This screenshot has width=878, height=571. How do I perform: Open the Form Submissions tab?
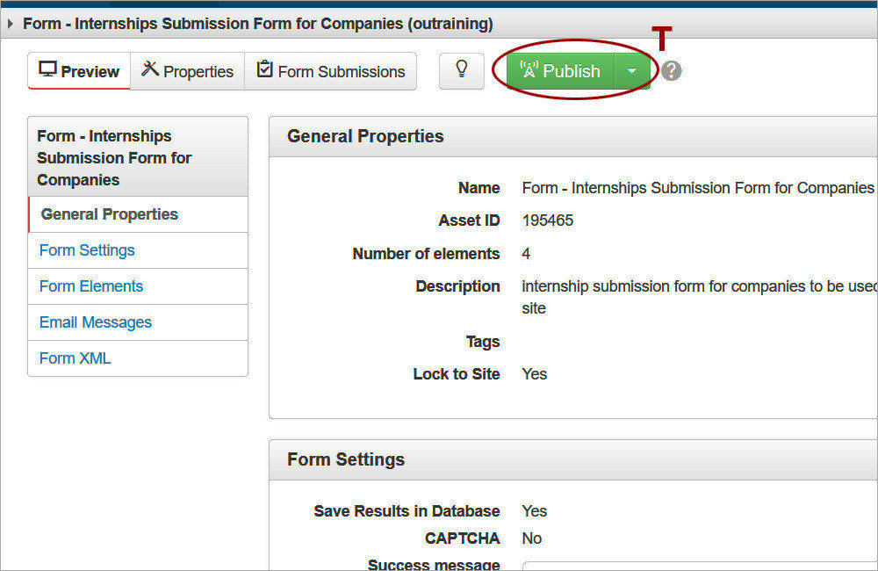[331, 71]
